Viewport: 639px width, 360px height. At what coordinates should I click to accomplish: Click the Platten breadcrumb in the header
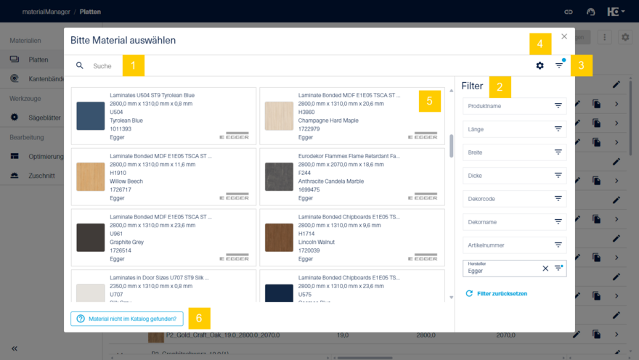(x=90, y=12)
